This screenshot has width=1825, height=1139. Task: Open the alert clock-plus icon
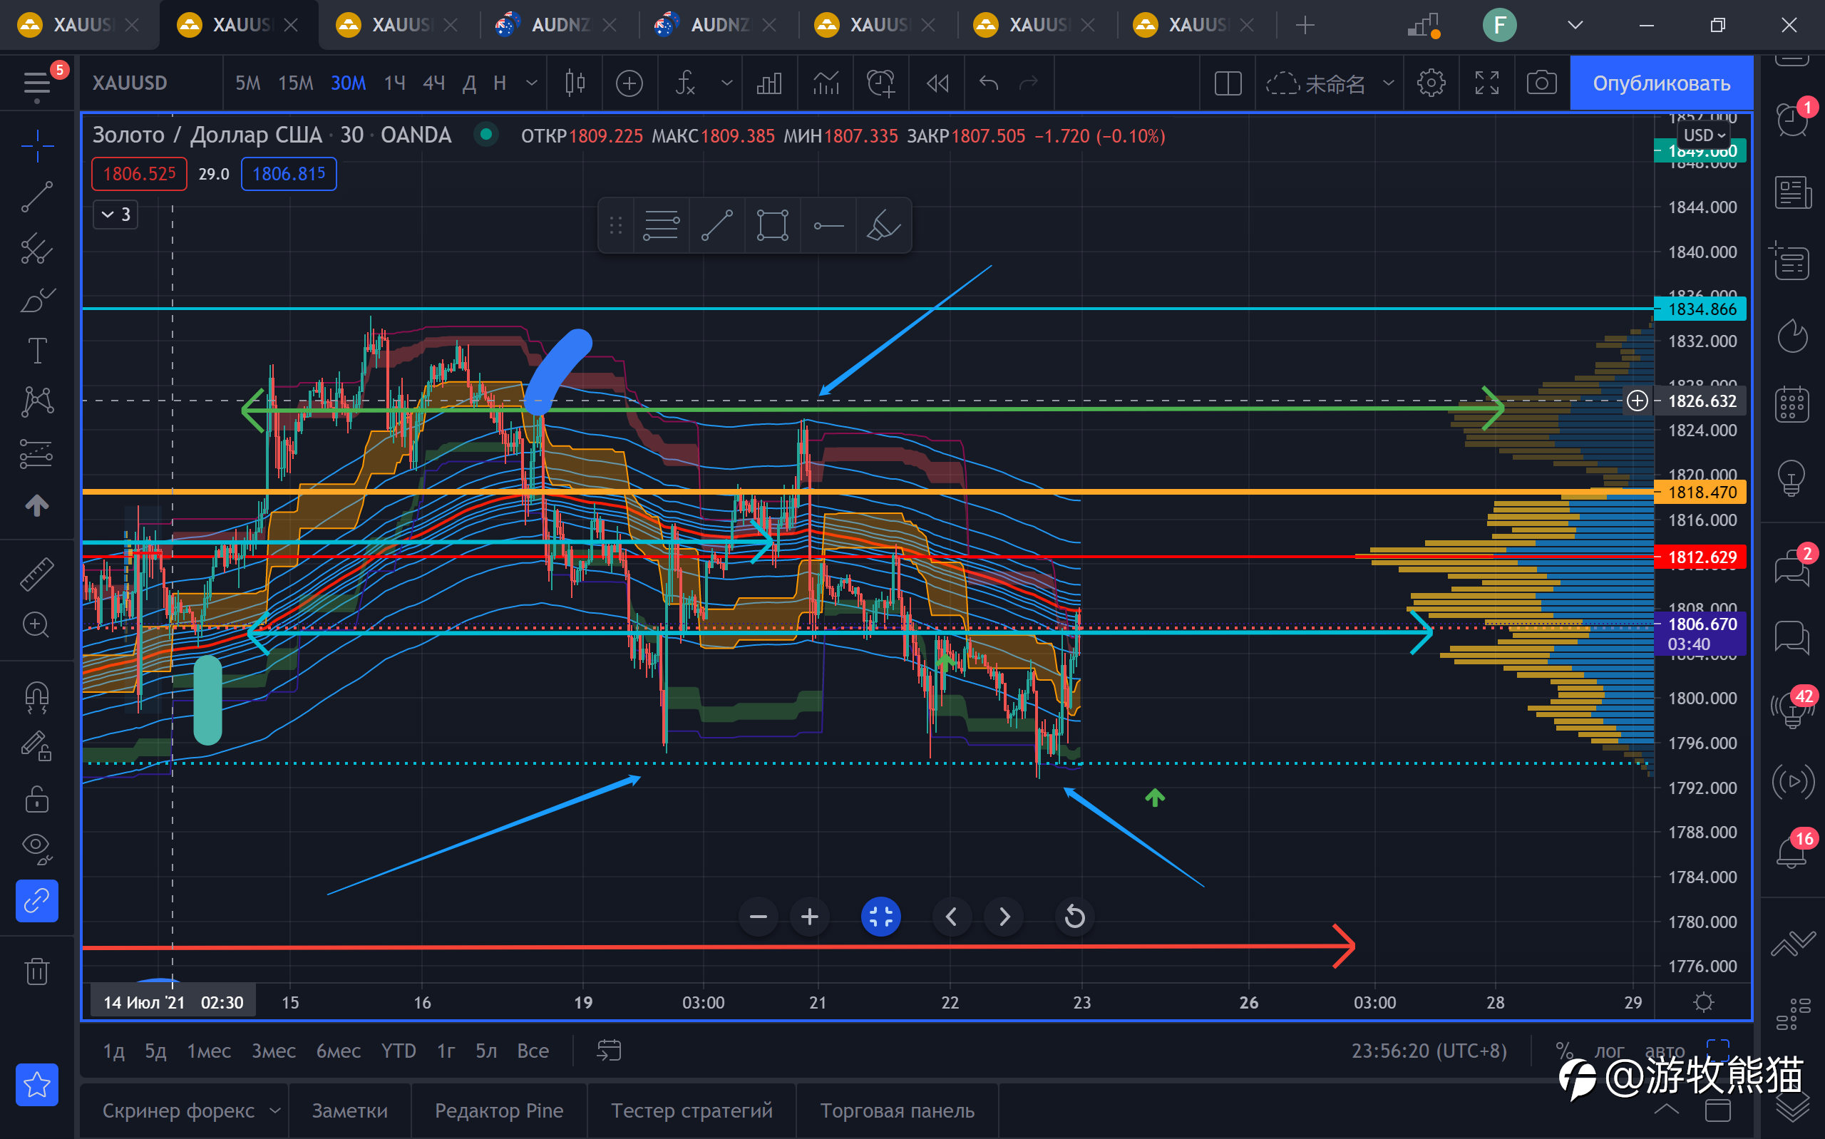880,83
